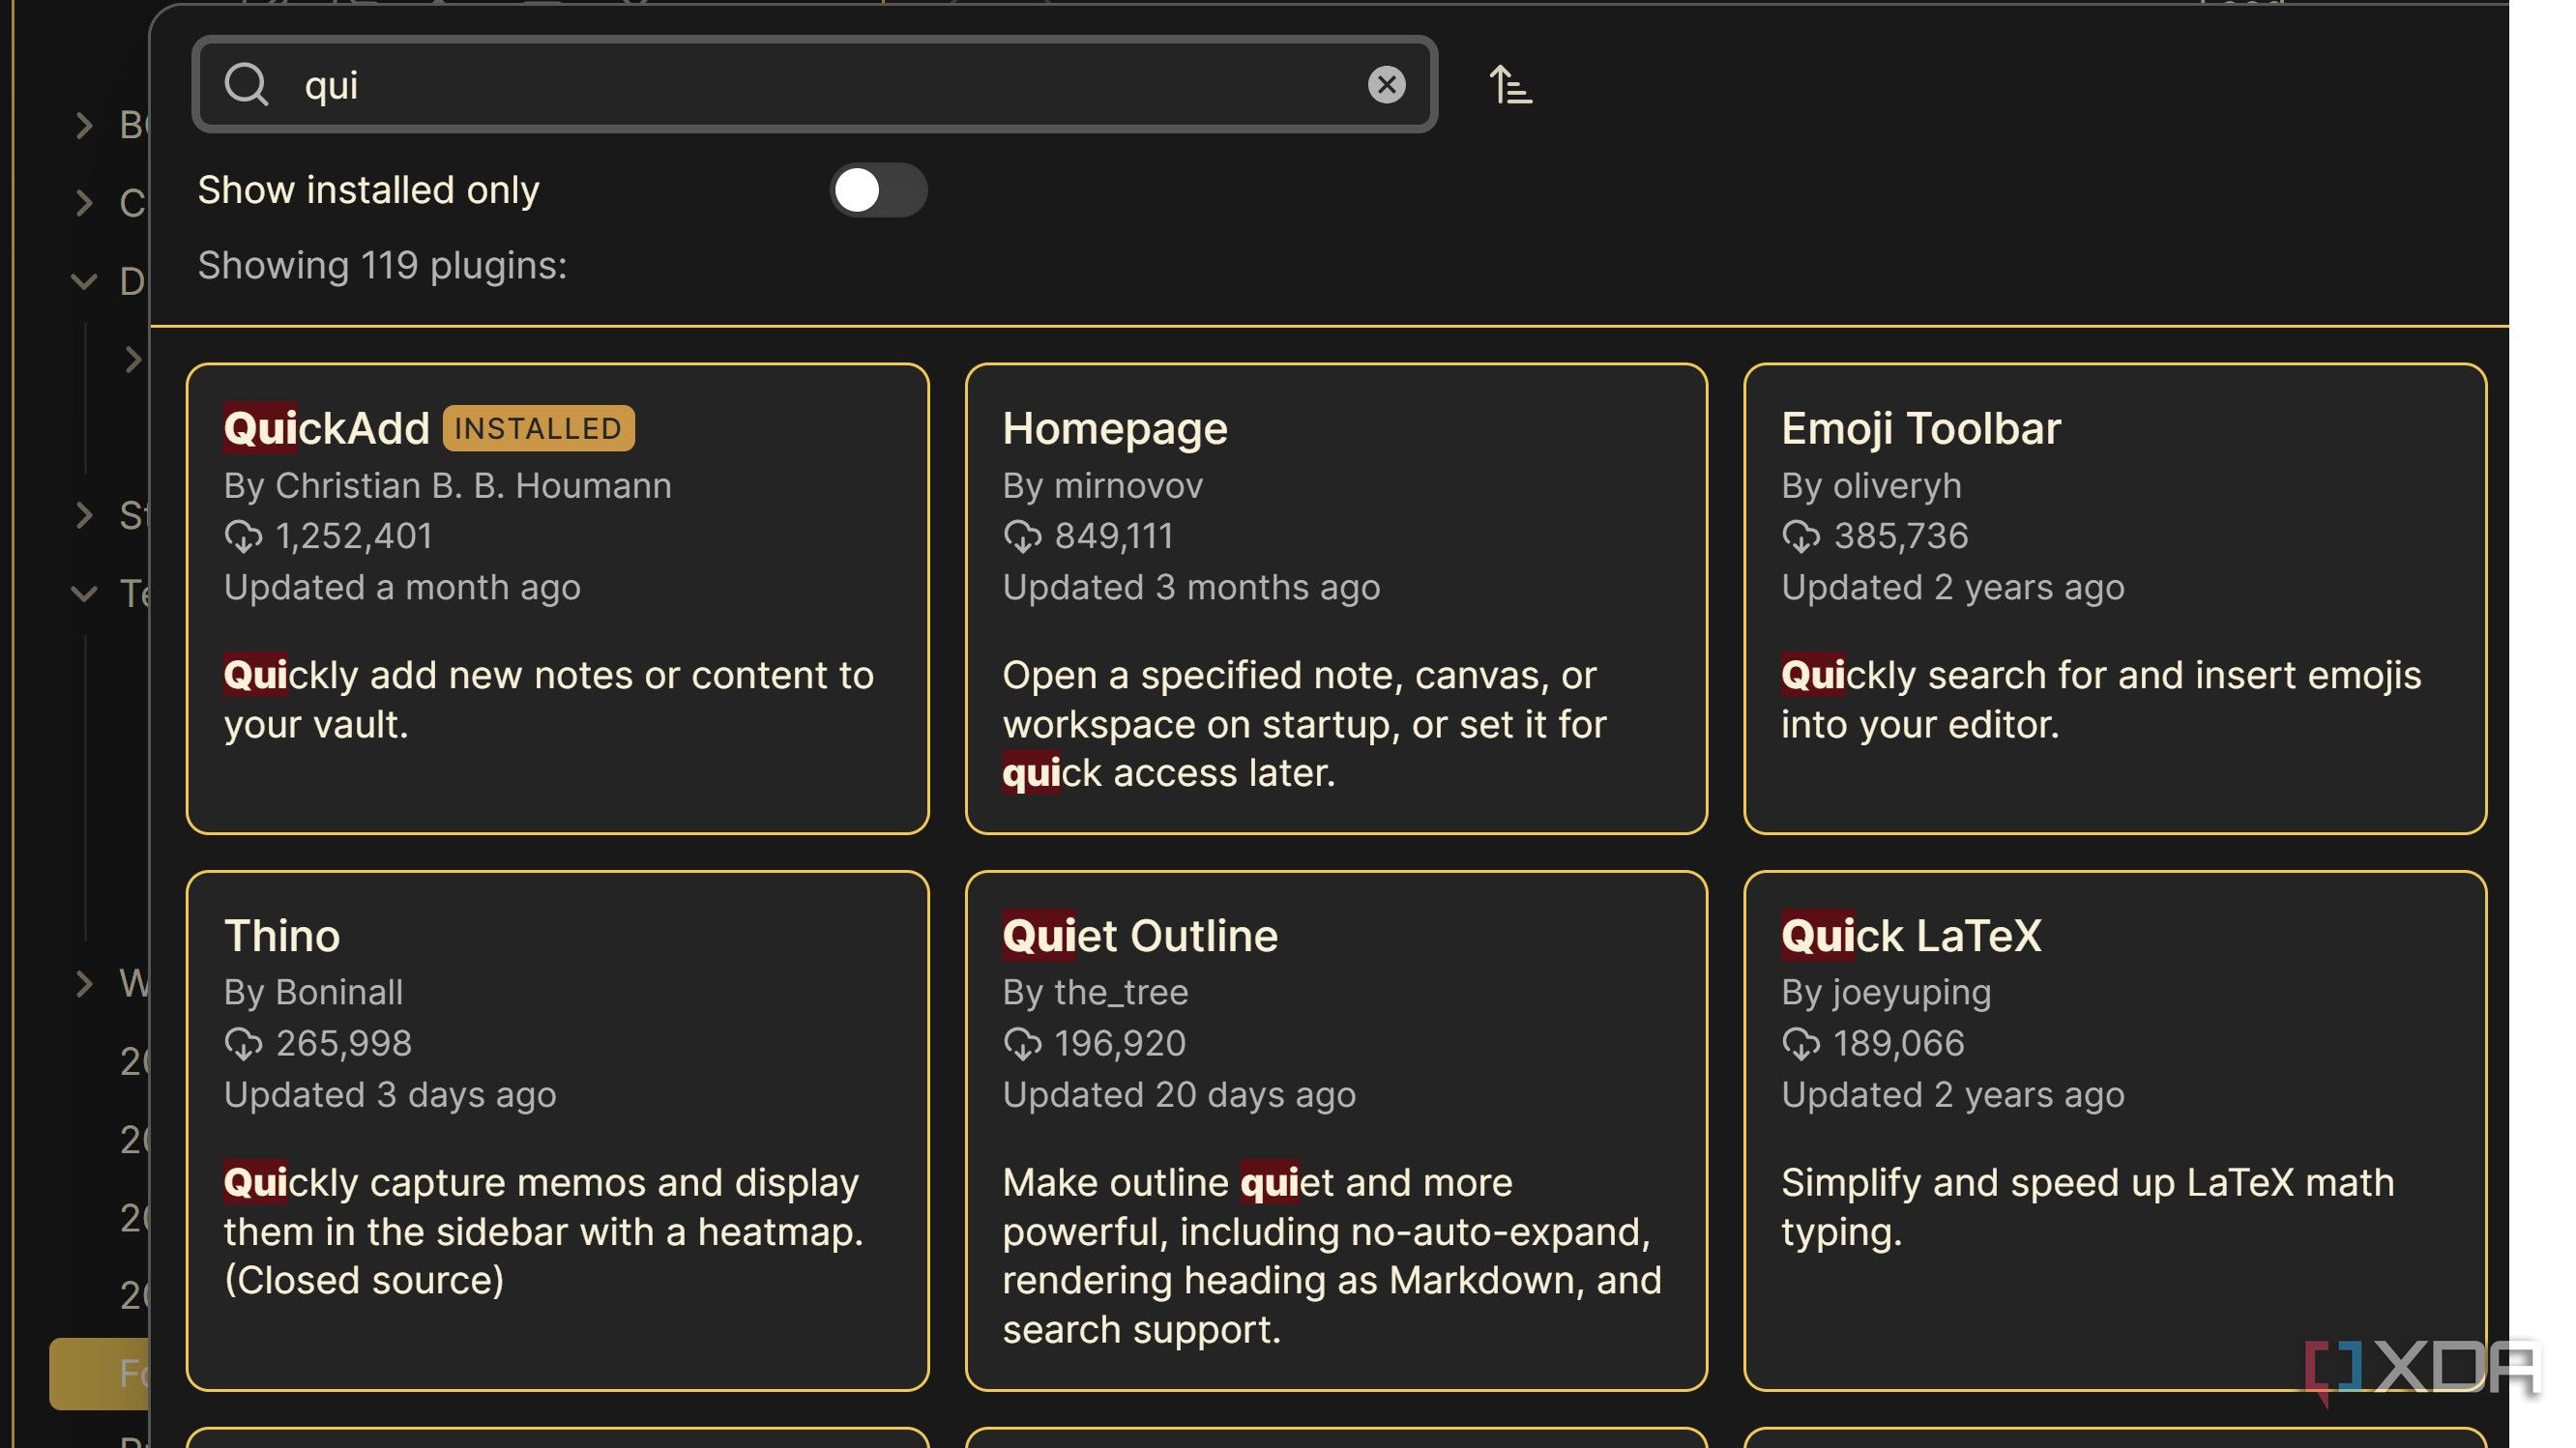Image resolution: width=2576 pixels, height=1448 pixels.
Task: Open the Emoji Toolbar plugin card
Action: (2114, 598)
